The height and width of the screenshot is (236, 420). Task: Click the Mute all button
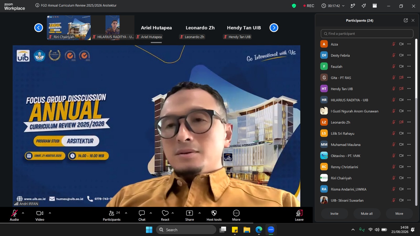367,213
